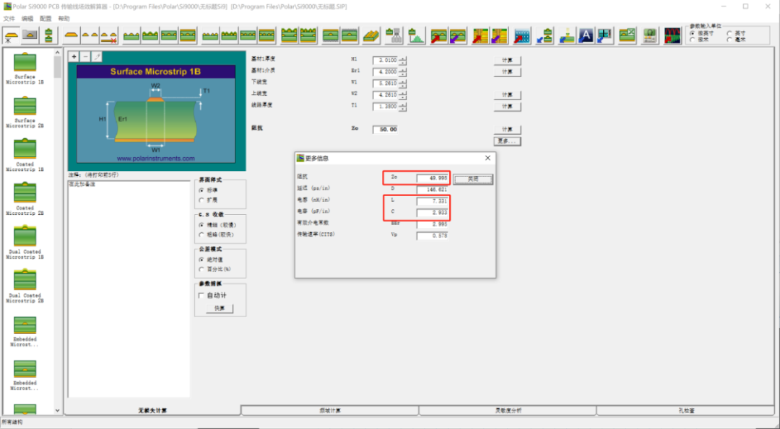780x429 pixels.
Task: Open the 配置 (Configure) menu
Action: (x=45, y=18)
